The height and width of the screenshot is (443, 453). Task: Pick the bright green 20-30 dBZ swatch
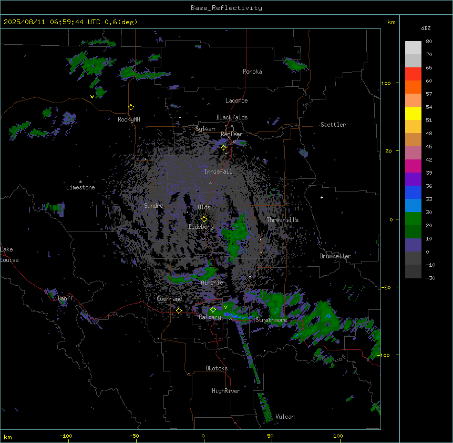tap(413, 219)
